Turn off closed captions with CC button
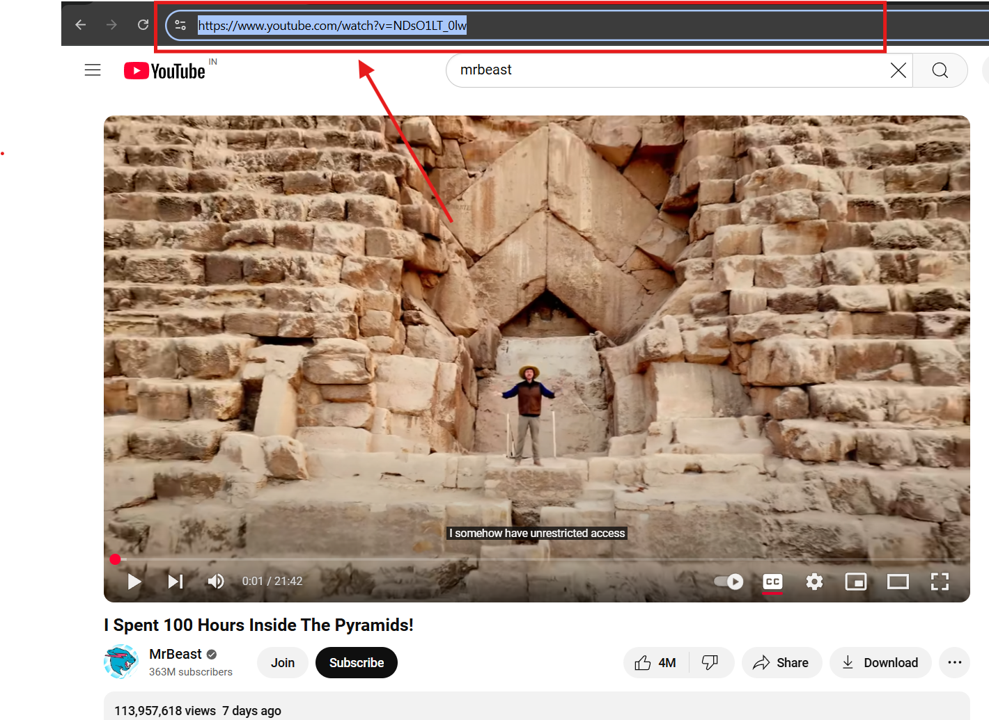The height and width of the screenshot is (720, 989). point(772,582)
